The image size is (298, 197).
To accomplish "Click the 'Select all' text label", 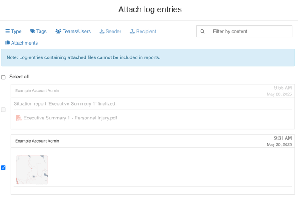I will point(19,77).
